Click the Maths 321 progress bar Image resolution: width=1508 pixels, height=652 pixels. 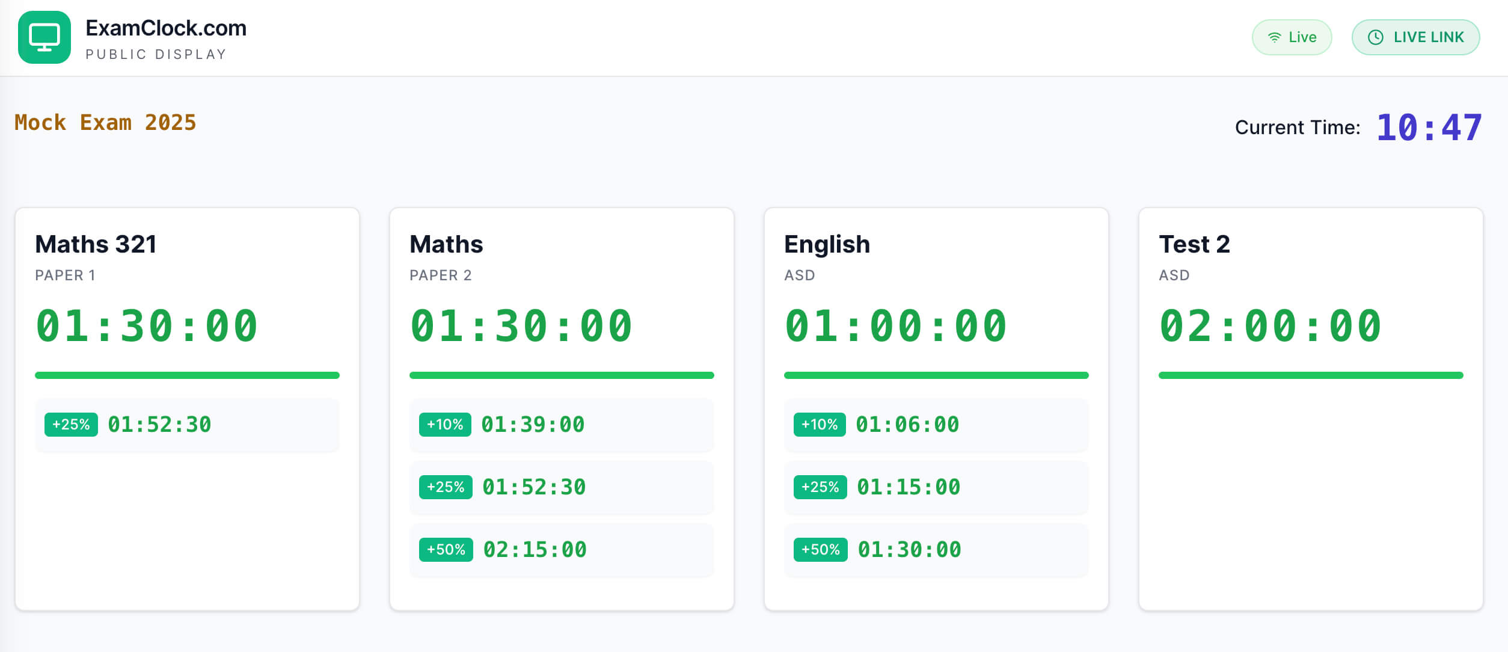187,375
